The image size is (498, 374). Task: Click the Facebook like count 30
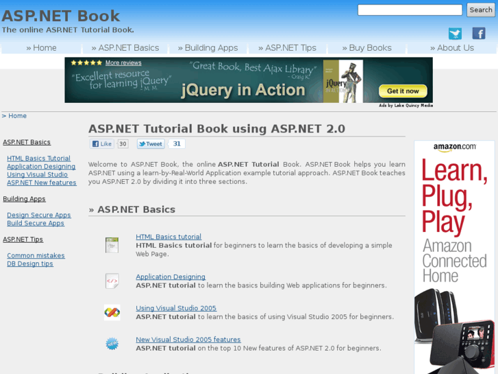click(x=123, y=144)
